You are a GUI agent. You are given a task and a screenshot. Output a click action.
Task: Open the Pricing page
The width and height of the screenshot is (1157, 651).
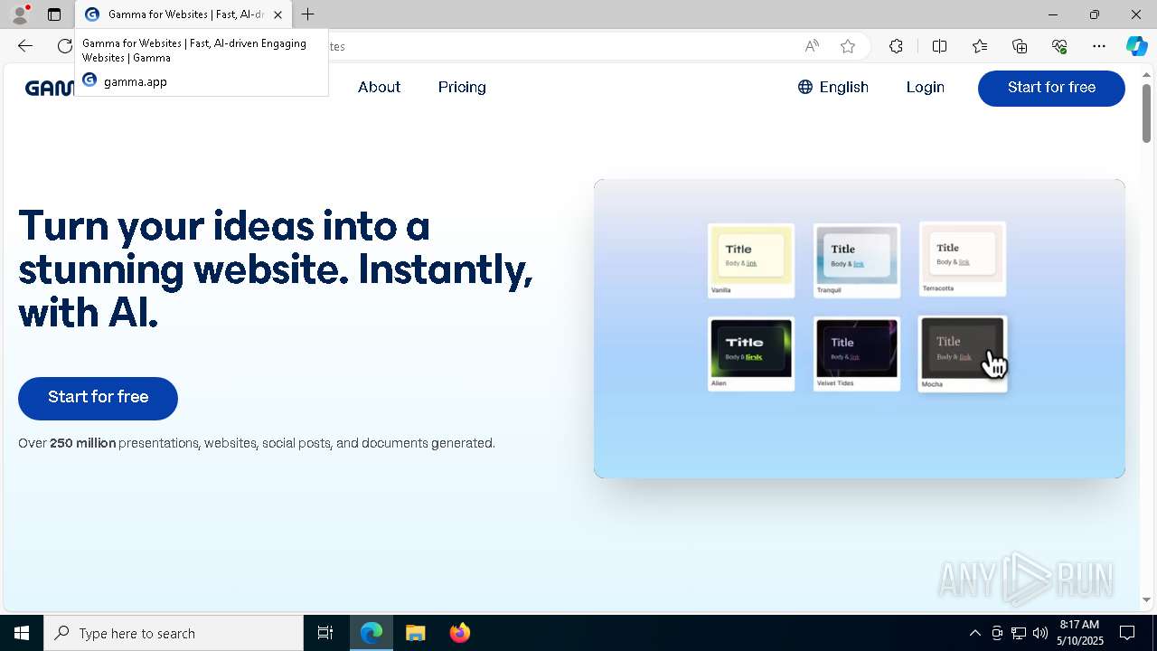click(462, 88)
